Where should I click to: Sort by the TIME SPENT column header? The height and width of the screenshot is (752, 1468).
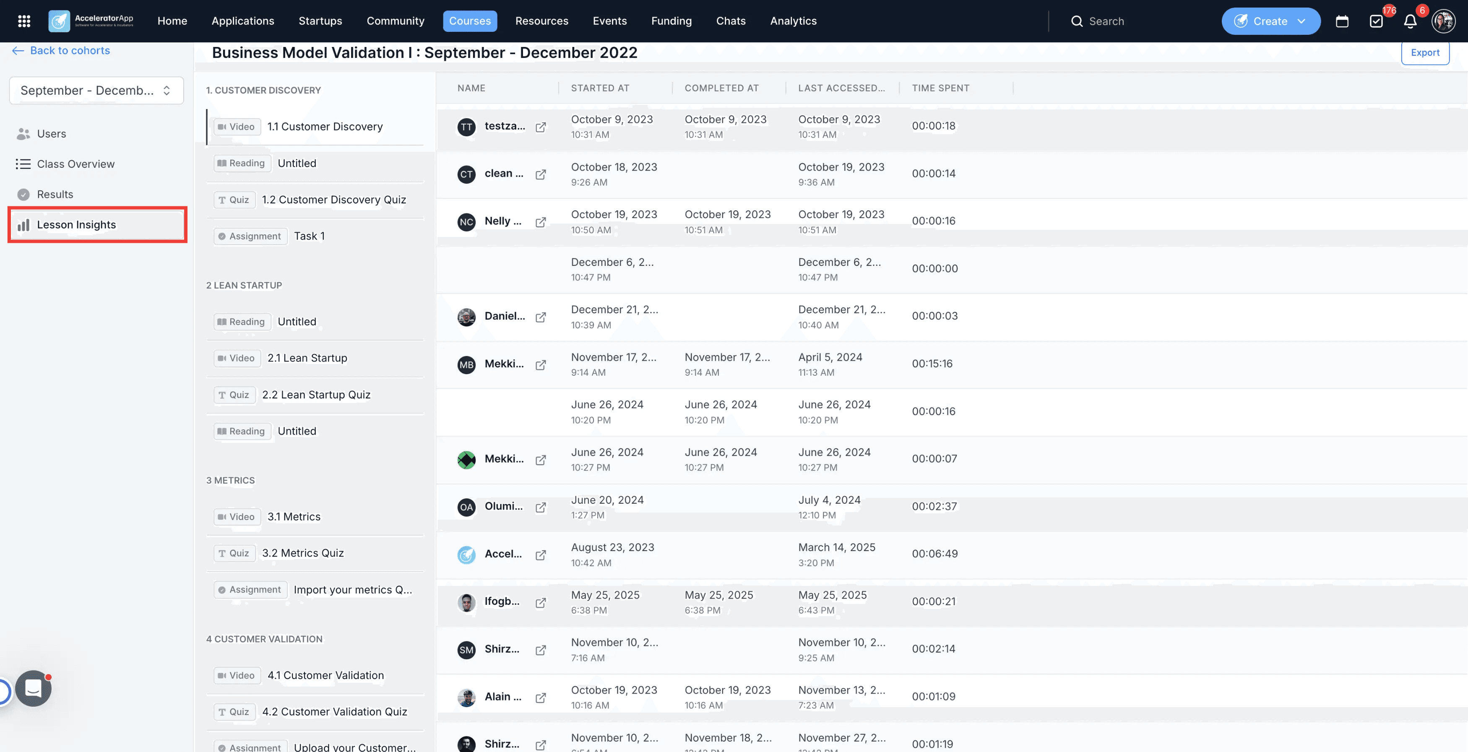click(940, 88)
